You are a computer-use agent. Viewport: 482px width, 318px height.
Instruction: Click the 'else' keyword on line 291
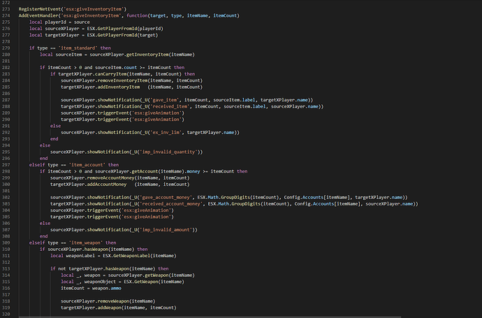coord(55,126)
